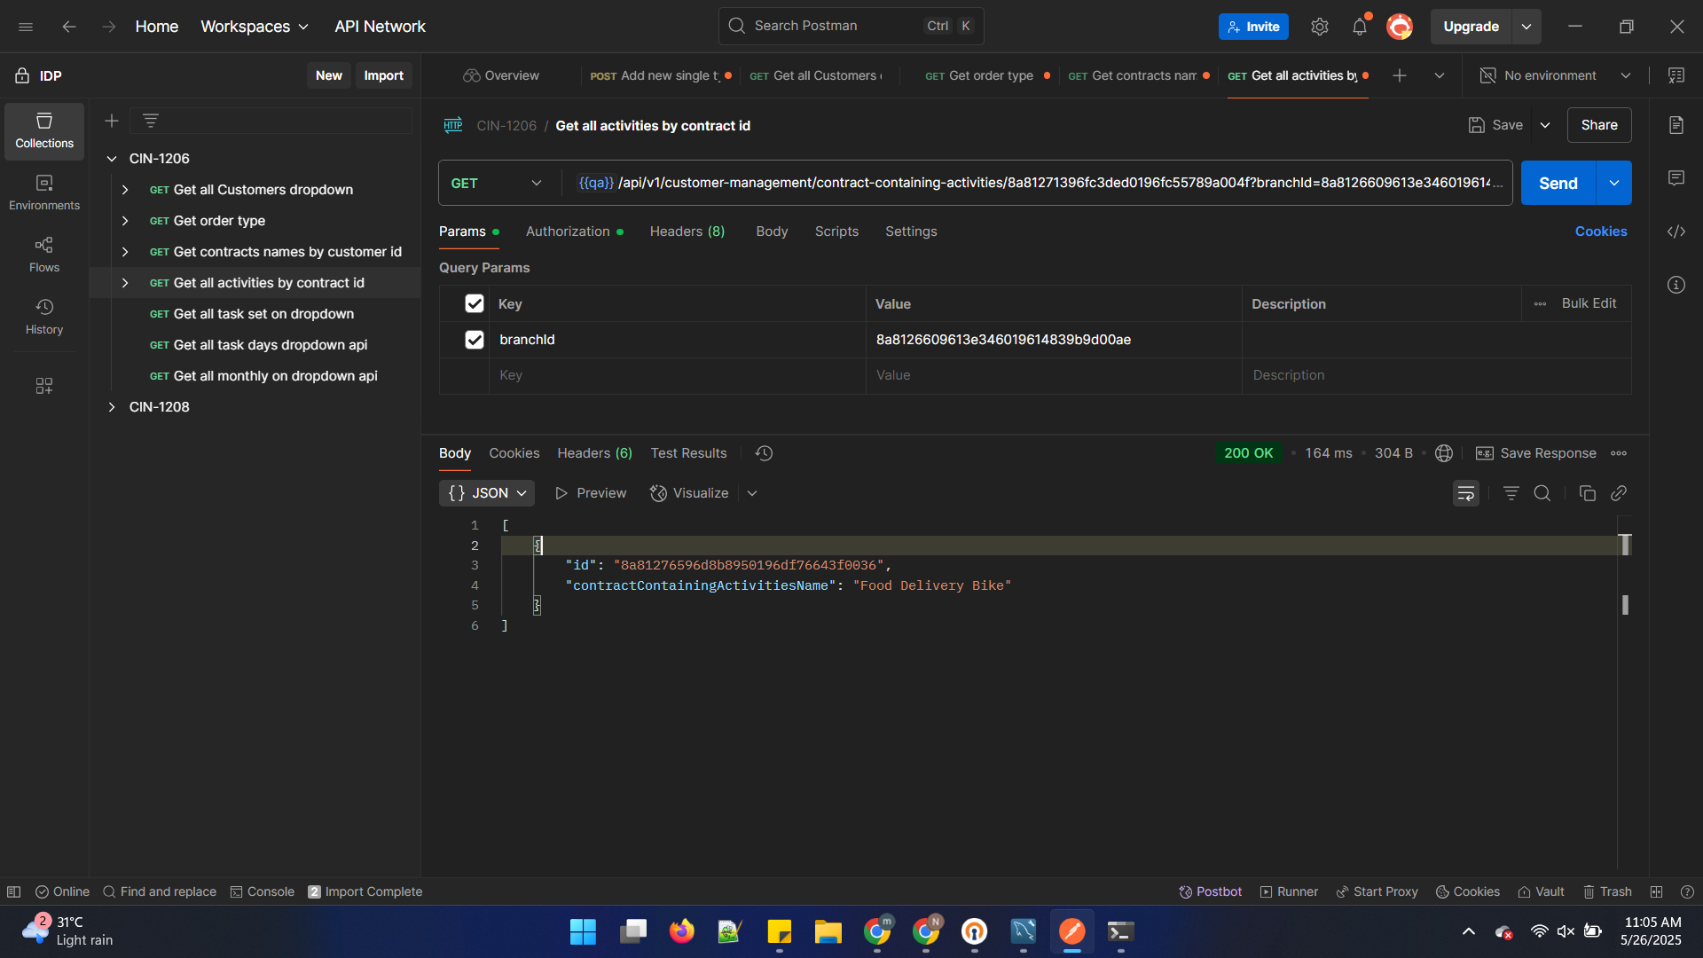Open the comments icon in right sidebar

[1676, 178]
